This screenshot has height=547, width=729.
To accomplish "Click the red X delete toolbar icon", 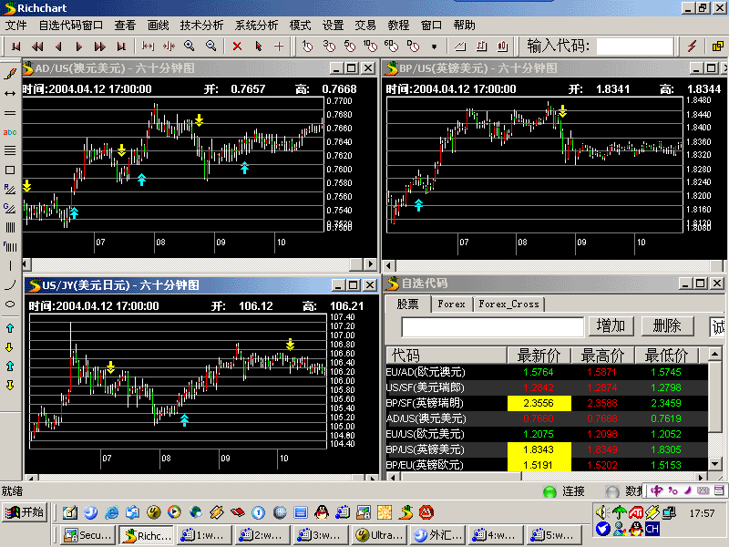I will [x=237, y=46].
